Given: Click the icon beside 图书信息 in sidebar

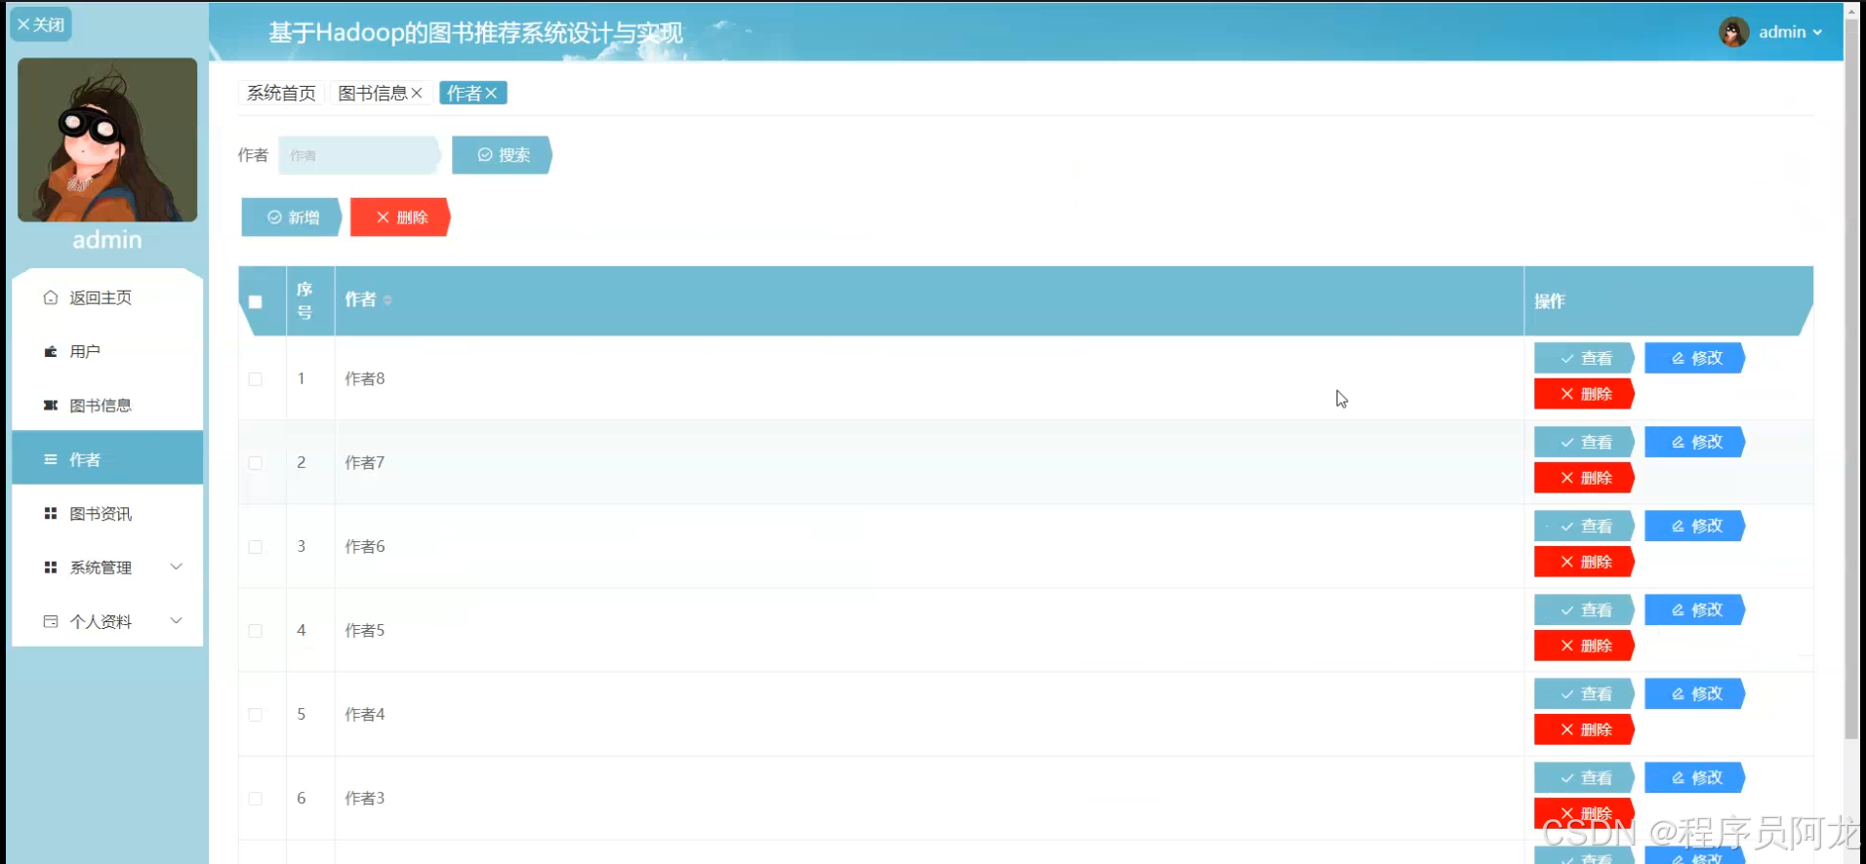Looking at the screenshot, I should (51, 405).
